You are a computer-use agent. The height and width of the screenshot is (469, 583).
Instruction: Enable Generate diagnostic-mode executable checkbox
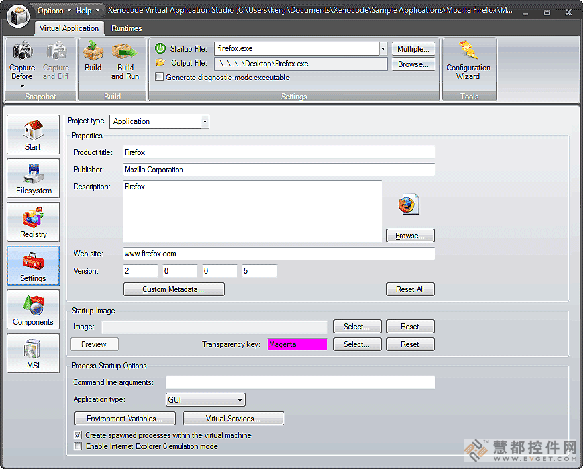click(159, 77)
